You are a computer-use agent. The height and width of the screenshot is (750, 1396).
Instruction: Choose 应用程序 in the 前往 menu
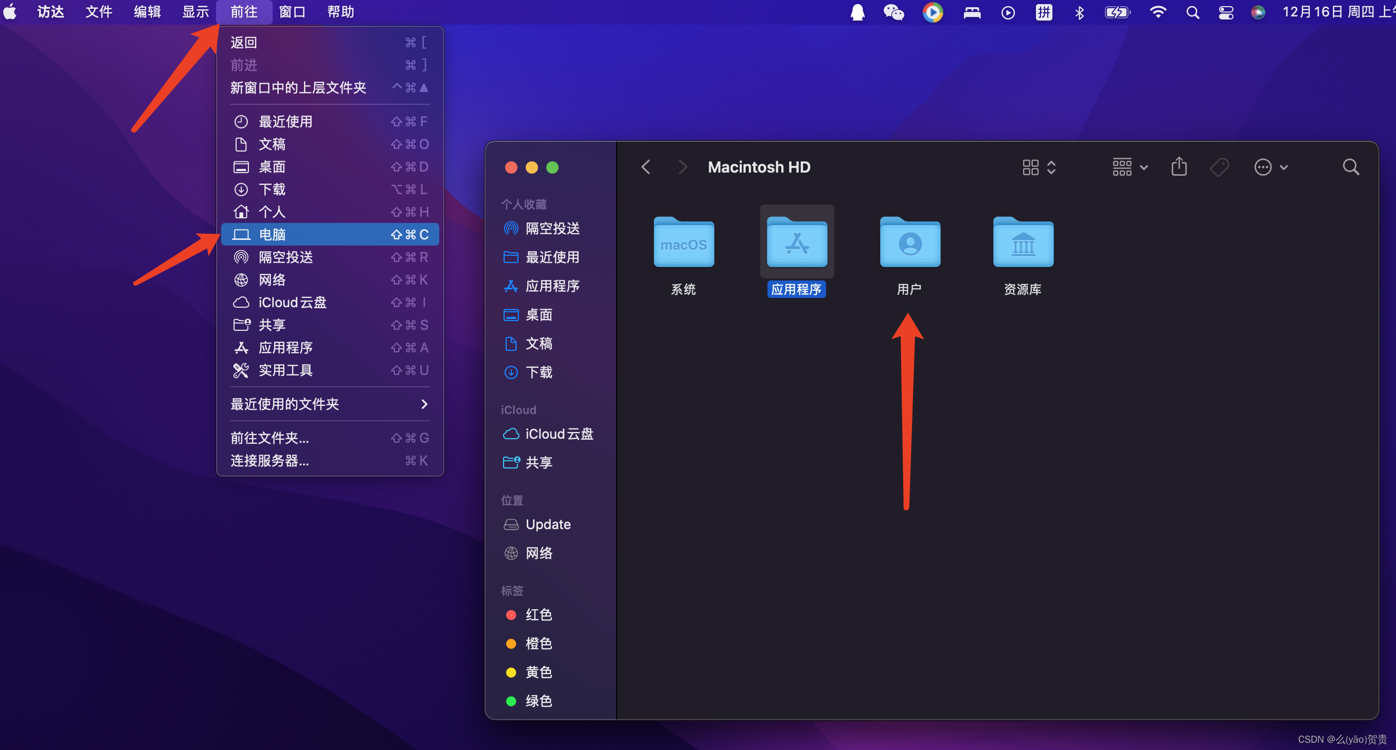point(330,347)
